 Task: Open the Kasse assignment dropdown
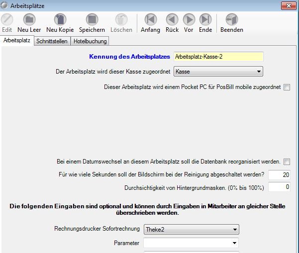pyautogui.click(x=218, y=72)
